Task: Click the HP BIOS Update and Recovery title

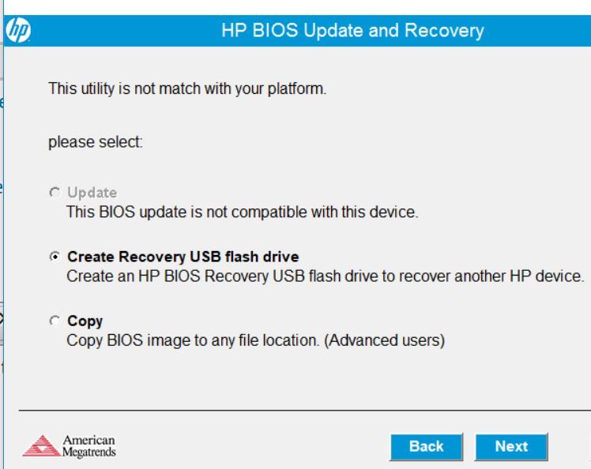Action: tap(352, 31)
